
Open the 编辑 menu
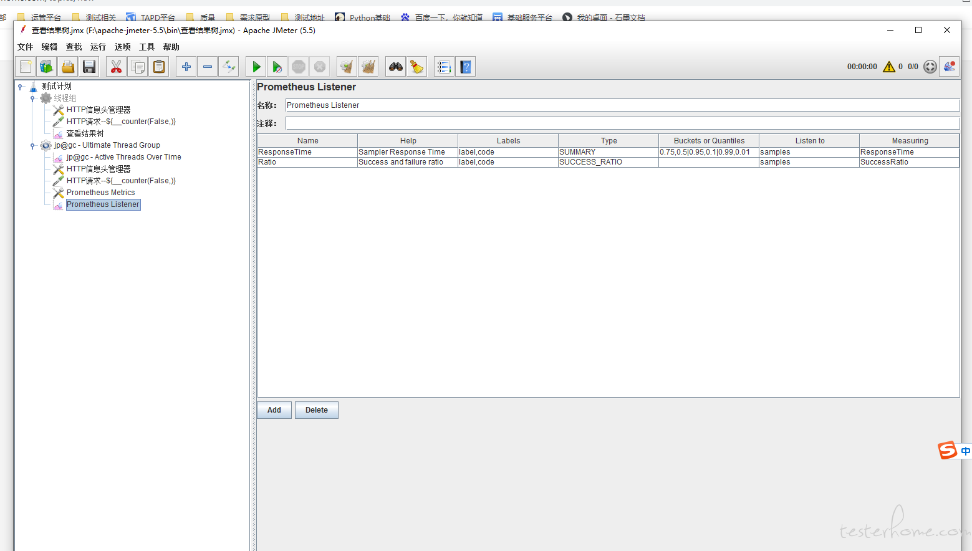click(50, 47)
